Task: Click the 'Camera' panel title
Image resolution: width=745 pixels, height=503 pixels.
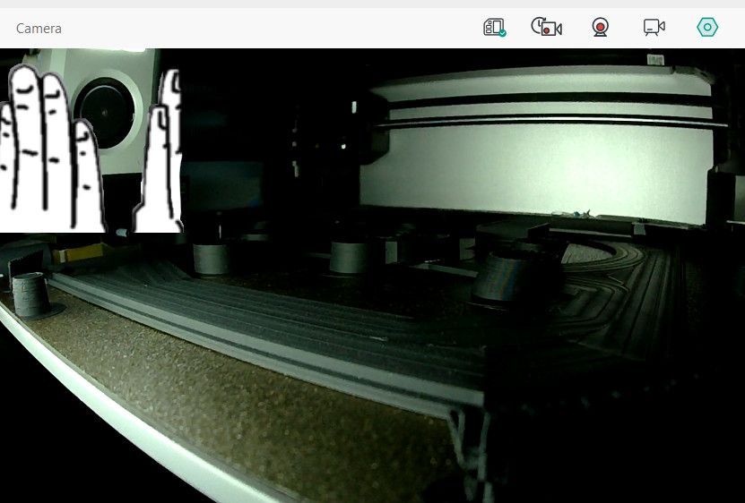Action: point(39,29)
